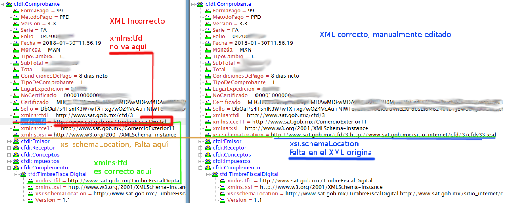Select Comprobante's xsi:schemaLocation row, right pane
Image resolution: width=512 pixels, height=203 pixels.
click(x=354, y=135)
